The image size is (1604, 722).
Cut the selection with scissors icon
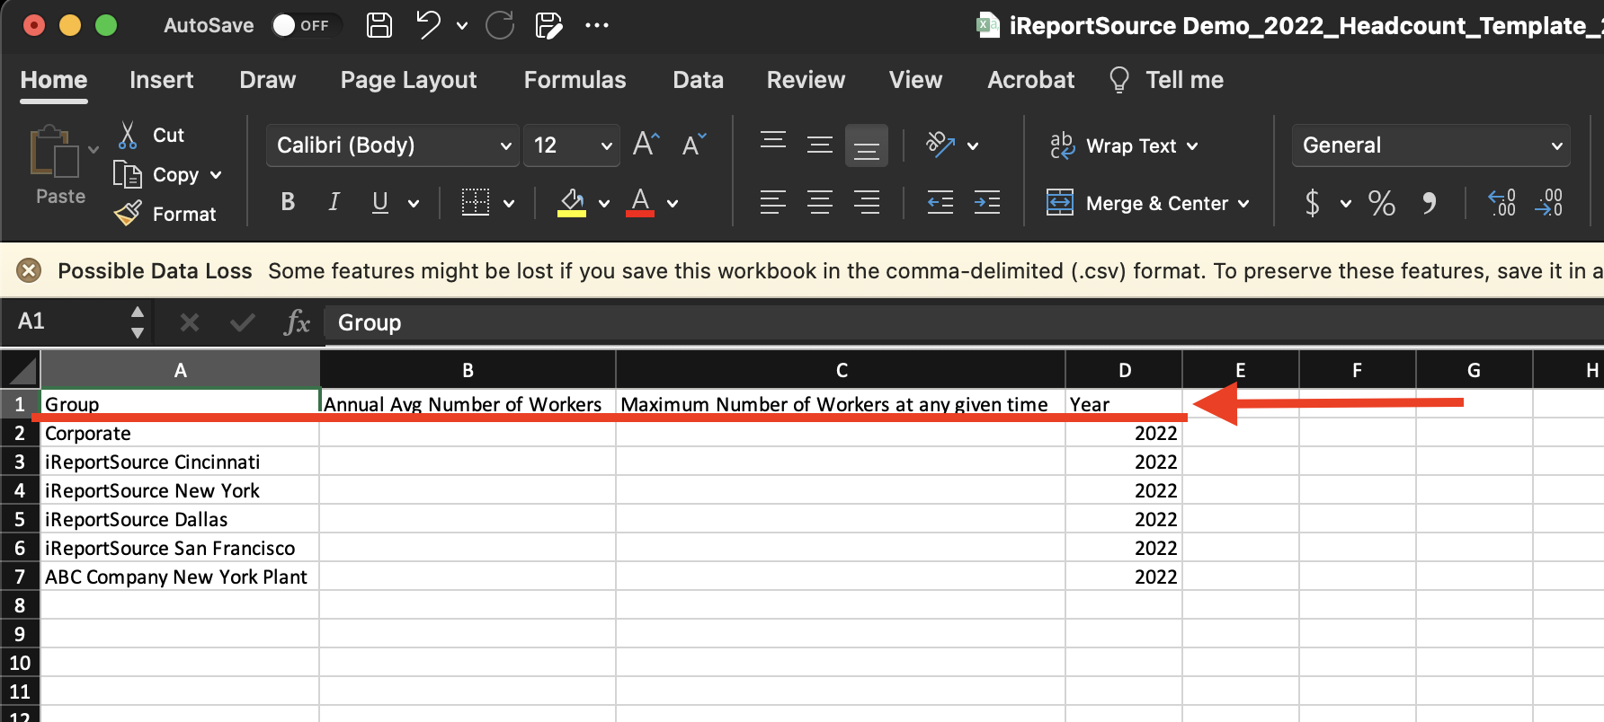[x=128, y=135]
